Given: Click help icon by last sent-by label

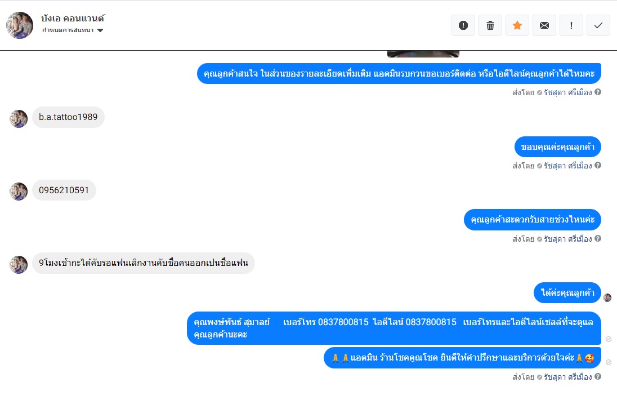Looking at the screenshot, I should pyautogui.click(x=598, y=377).
